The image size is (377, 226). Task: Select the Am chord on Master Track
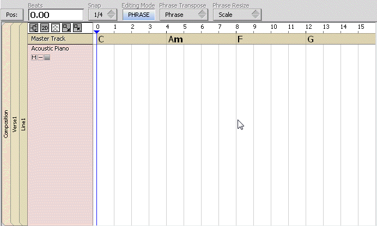pyautogui.click(x=175, y=39)
